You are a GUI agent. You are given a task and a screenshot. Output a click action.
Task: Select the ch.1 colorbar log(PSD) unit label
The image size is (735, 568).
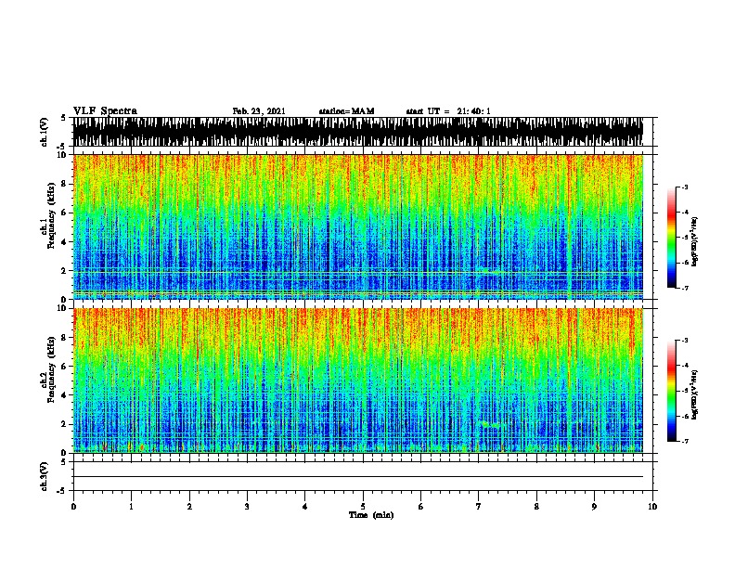pyautogui.click(x=694, y=241)
